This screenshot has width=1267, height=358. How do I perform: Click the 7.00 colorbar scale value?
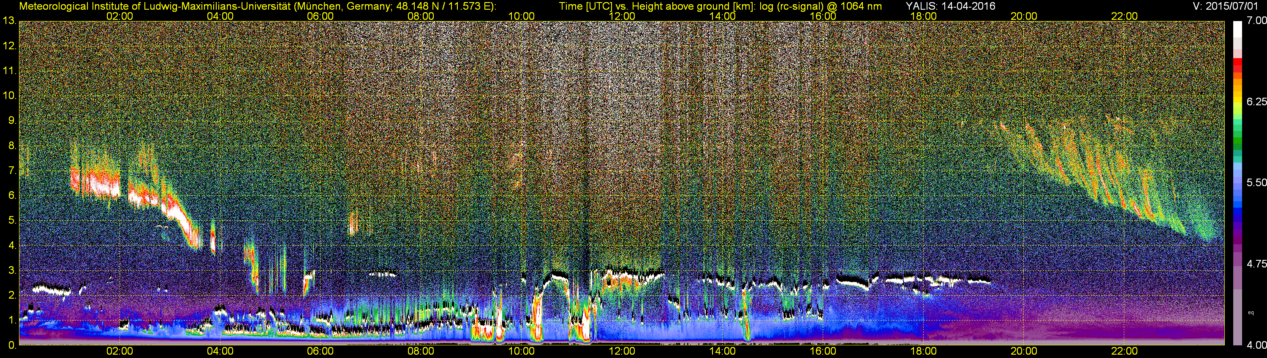pos(1257,21)
